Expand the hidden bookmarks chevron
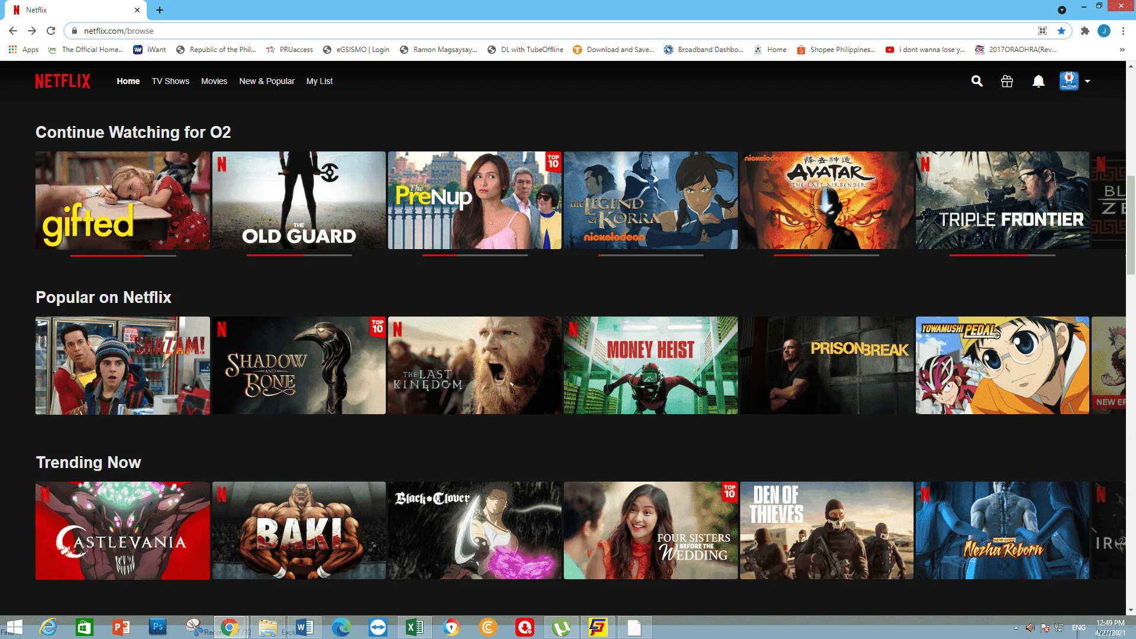Screen dimensions: 1136x639 pos(1122,50)
